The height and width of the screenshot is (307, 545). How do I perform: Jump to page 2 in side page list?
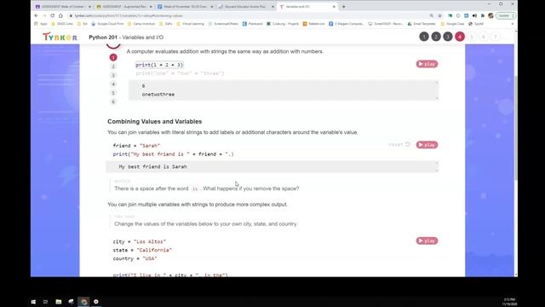(113, 67)
